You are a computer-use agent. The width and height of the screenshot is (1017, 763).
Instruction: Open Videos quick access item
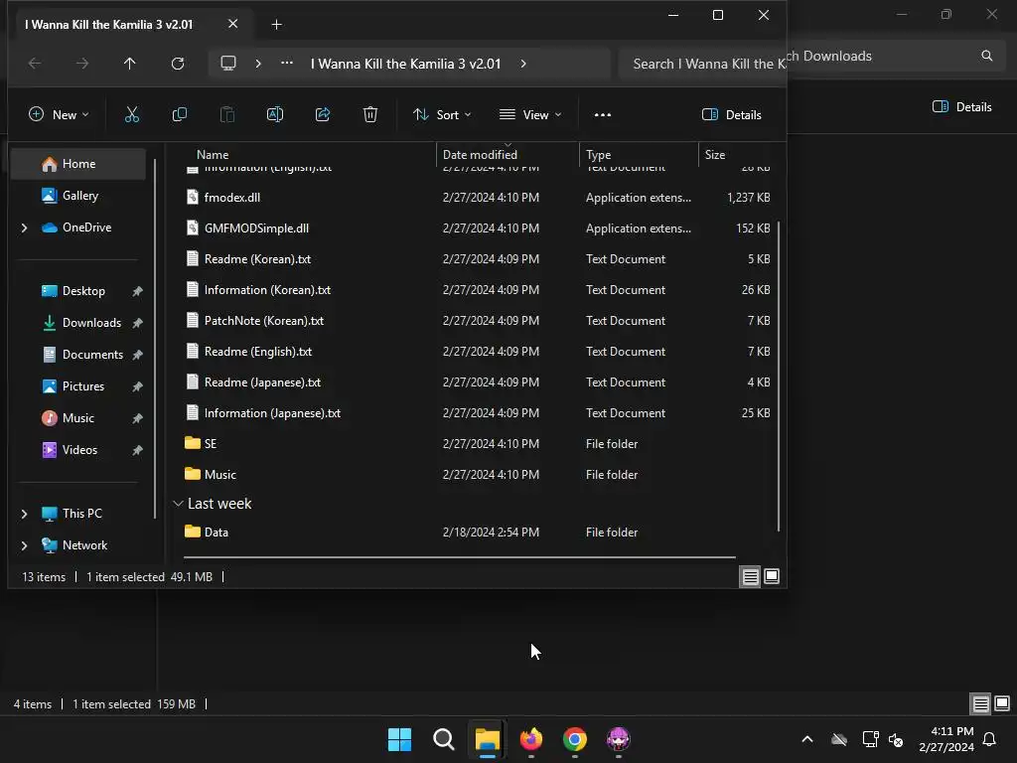pyautogui.click(x=77, y=450)
